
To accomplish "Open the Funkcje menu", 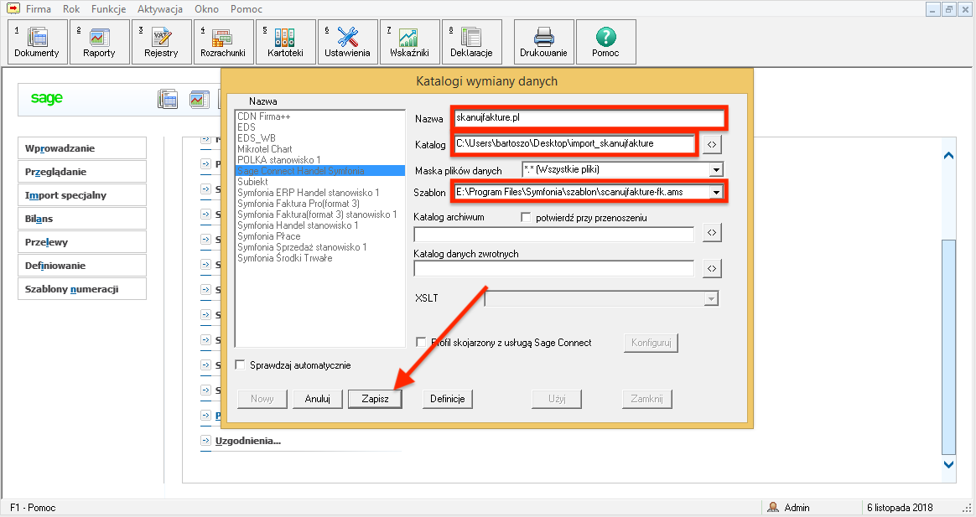I will point(108,9).
